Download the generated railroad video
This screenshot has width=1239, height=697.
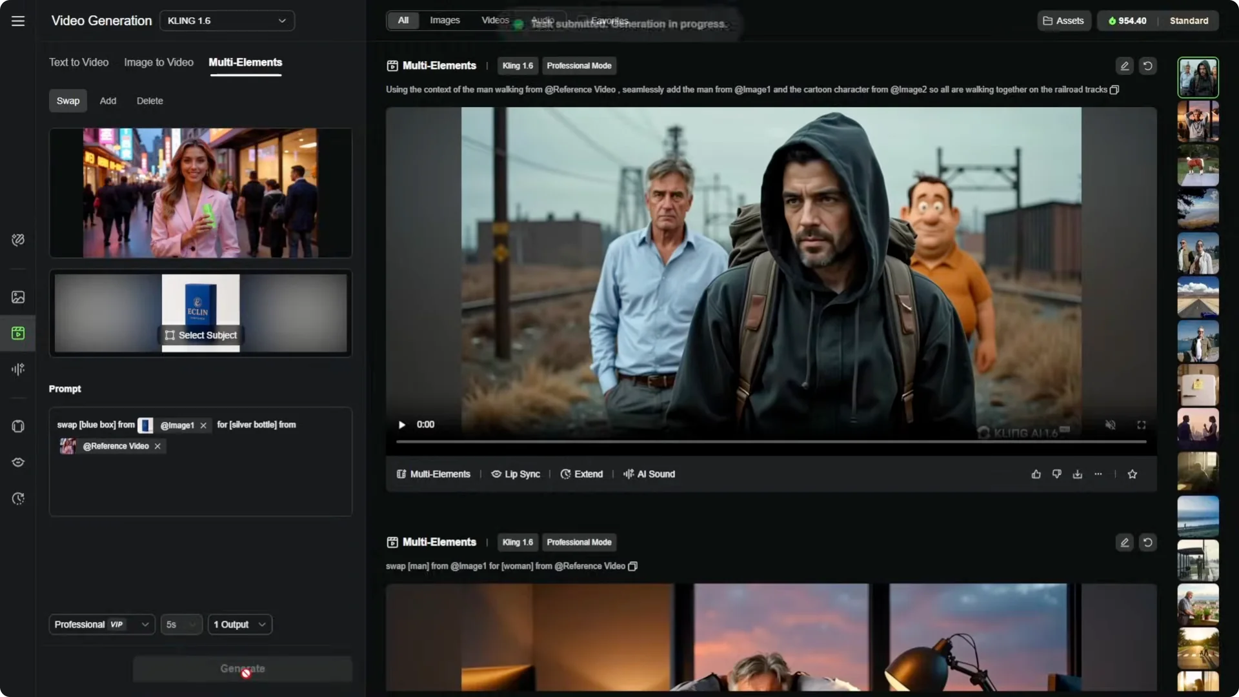point(1077,474)
